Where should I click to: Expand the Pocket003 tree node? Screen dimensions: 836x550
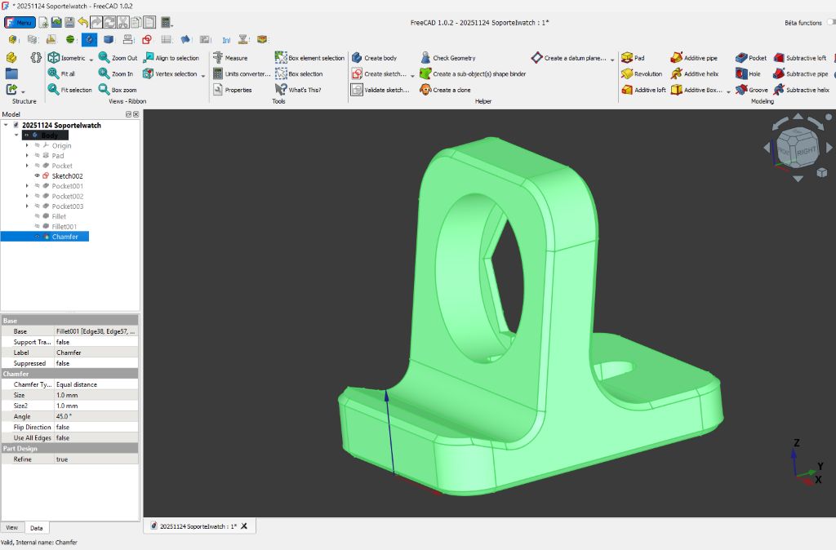point(27,206)
